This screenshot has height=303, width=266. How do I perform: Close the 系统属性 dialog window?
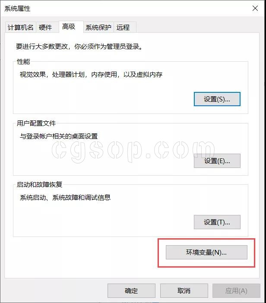click(255, 8)
